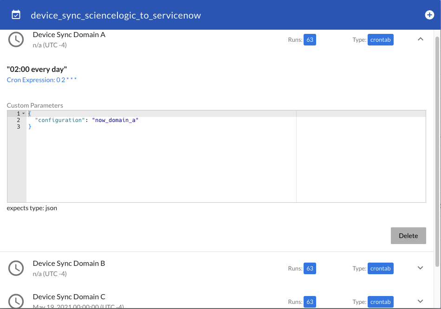The height and width of the screenshot is (309, 441).
Task: Click the crontab type badge for Domain C
Action: [380, 302]
